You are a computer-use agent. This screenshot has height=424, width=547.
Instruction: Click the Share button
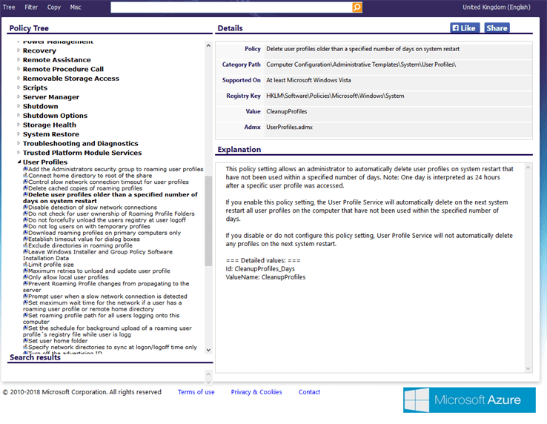(497, 28)
